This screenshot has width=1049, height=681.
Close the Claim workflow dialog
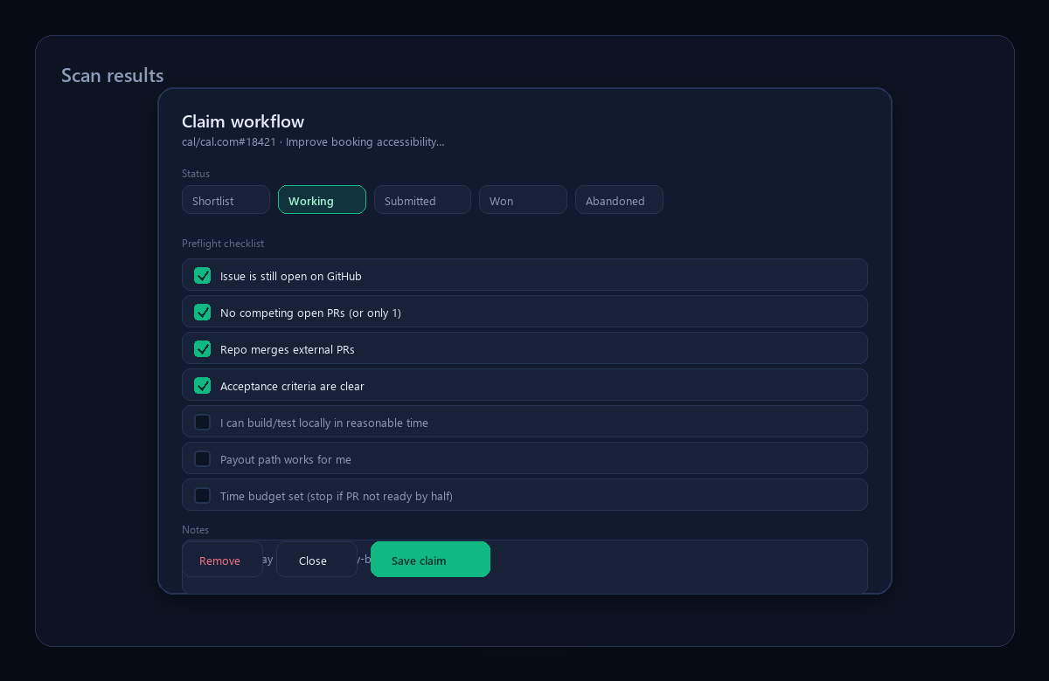pyautogui.click(x=316, y=560)
